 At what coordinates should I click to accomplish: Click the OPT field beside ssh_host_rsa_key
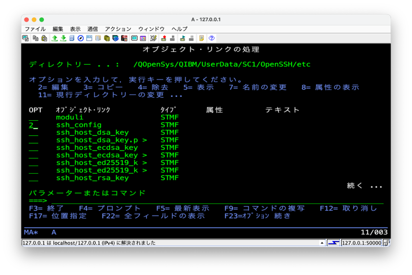pos(33,178)
